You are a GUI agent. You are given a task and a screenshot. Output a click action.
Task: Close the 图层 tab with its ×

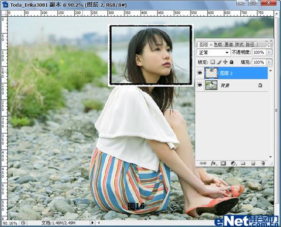(x=211, y=45)
